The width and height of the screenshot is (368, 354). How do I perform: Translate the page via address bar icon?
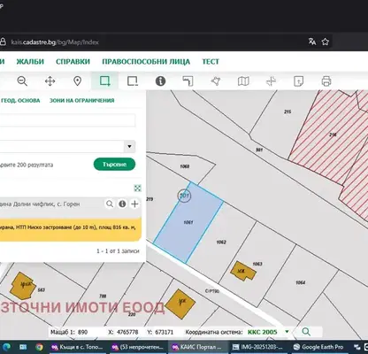[312, 42]
